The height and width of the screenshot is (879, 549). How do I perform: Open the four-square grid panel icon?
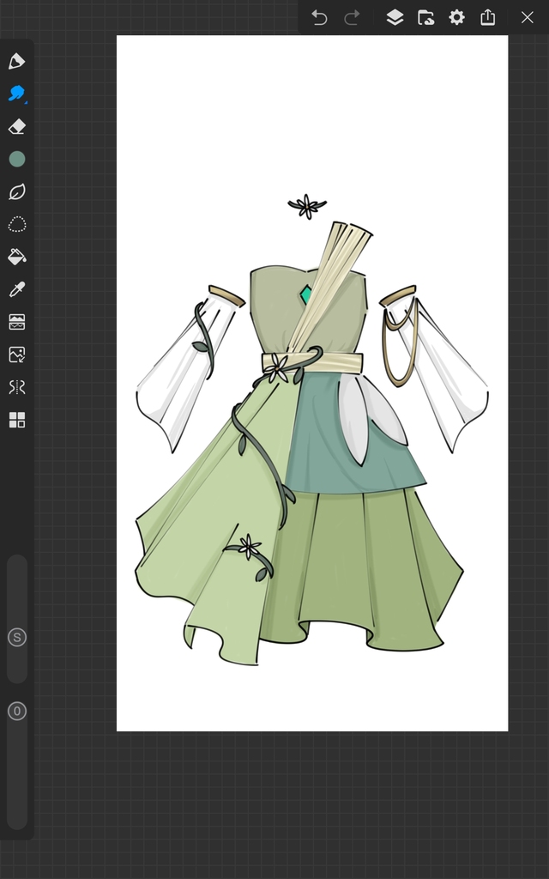point(17,420)
